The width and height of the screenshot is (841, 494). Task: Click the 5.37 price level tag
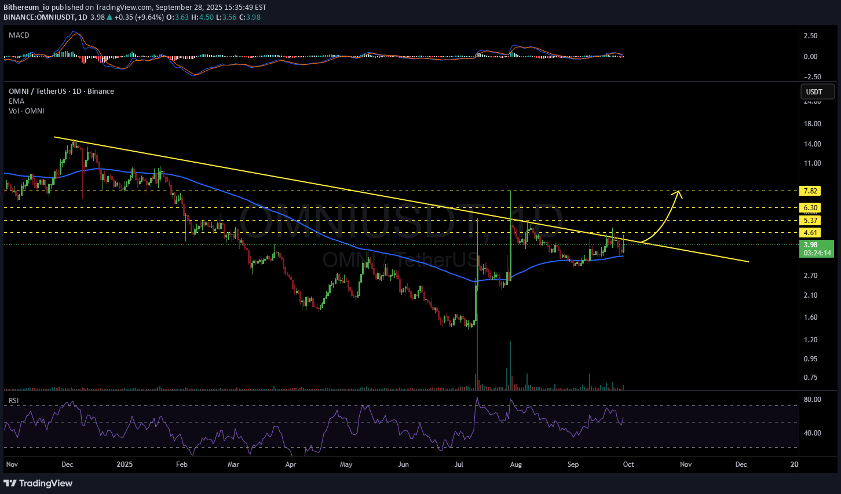coord(810,221)
